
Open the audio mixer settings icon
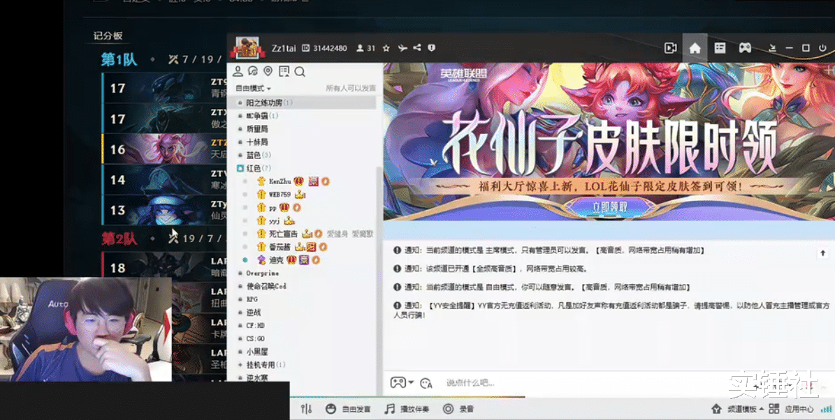pos(306,410)
